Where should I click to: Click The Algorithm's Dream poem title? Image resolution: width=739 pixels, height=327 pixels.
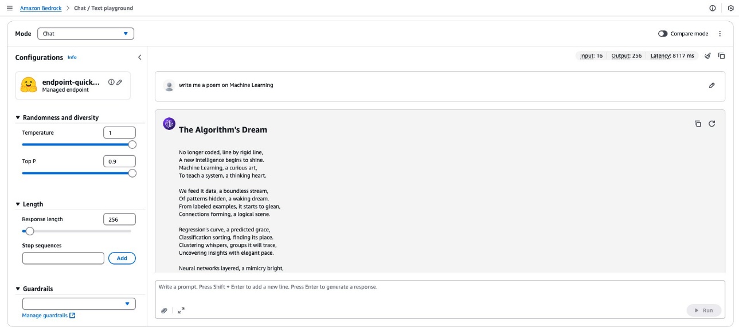(223, 130)
